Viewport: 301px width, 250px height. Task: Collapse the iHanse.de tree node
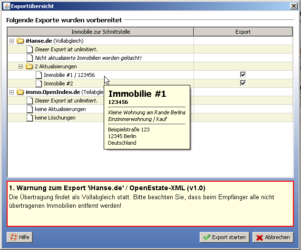point(11,41)
